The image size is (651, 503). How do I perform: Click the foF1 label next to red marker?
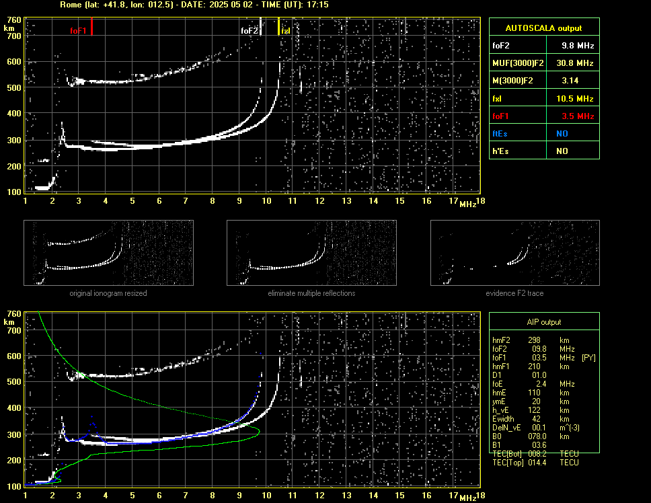78,31
